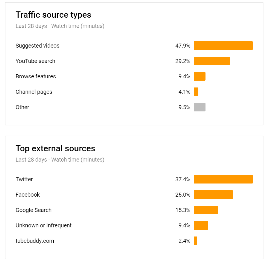Click the Facebook 25.0% bar
Image resolution: width=270 pixels, height=263 pixels.
213,195
